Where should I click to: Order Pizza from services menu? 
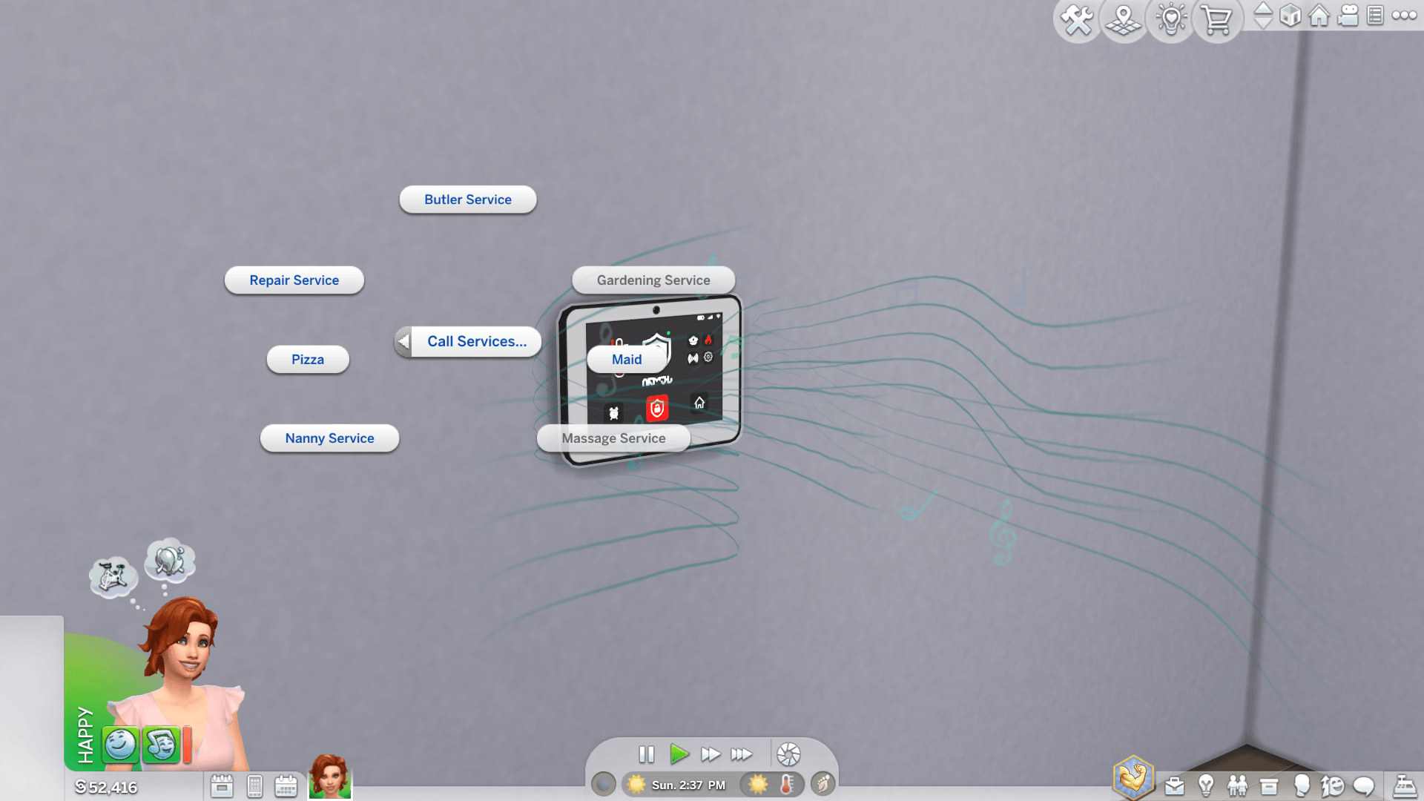(308, 360)
